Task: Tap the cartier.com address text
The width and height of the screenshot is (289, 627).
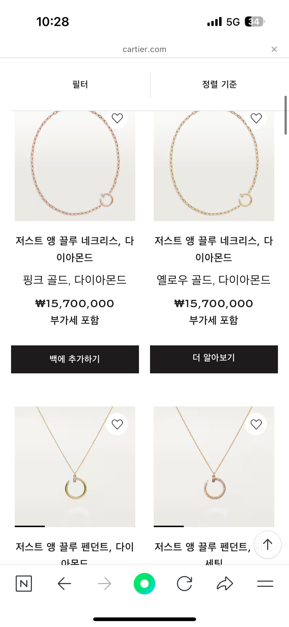Action: click(144, 49)
